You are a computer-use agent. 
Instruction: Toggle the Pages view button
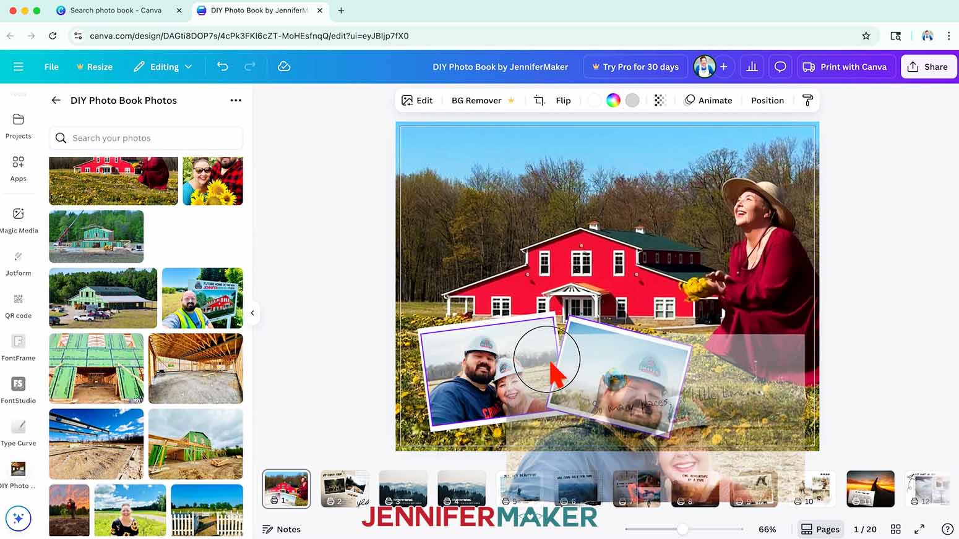[820, 529]
